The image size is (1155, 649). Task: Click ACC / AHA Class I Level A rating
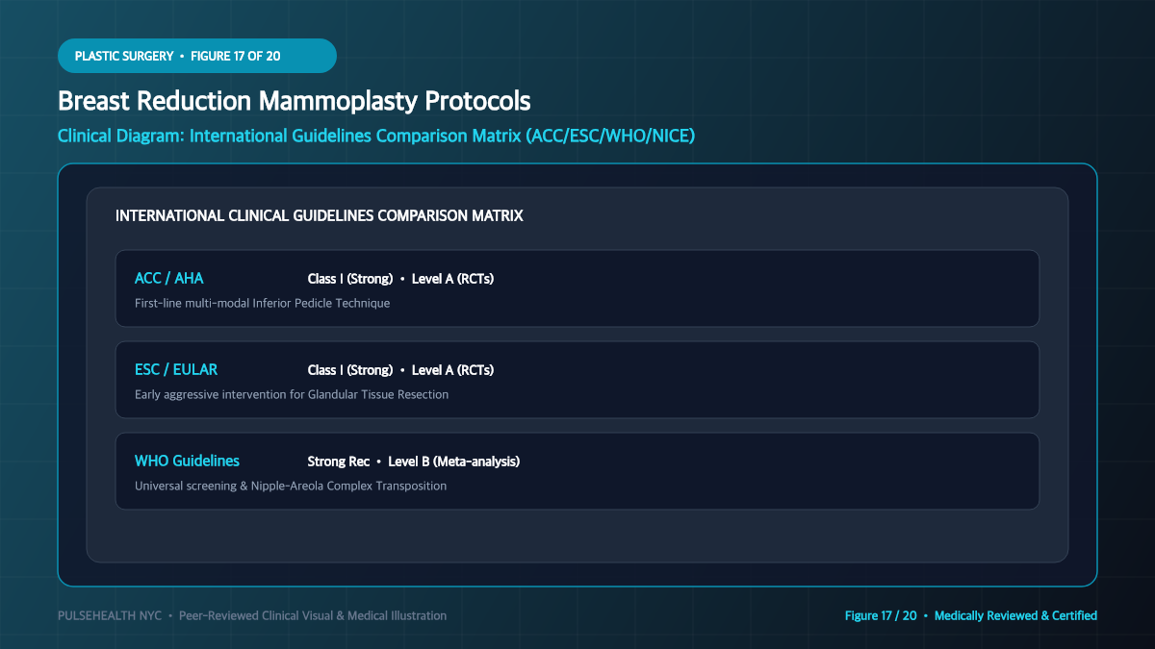tap(400, 279)
